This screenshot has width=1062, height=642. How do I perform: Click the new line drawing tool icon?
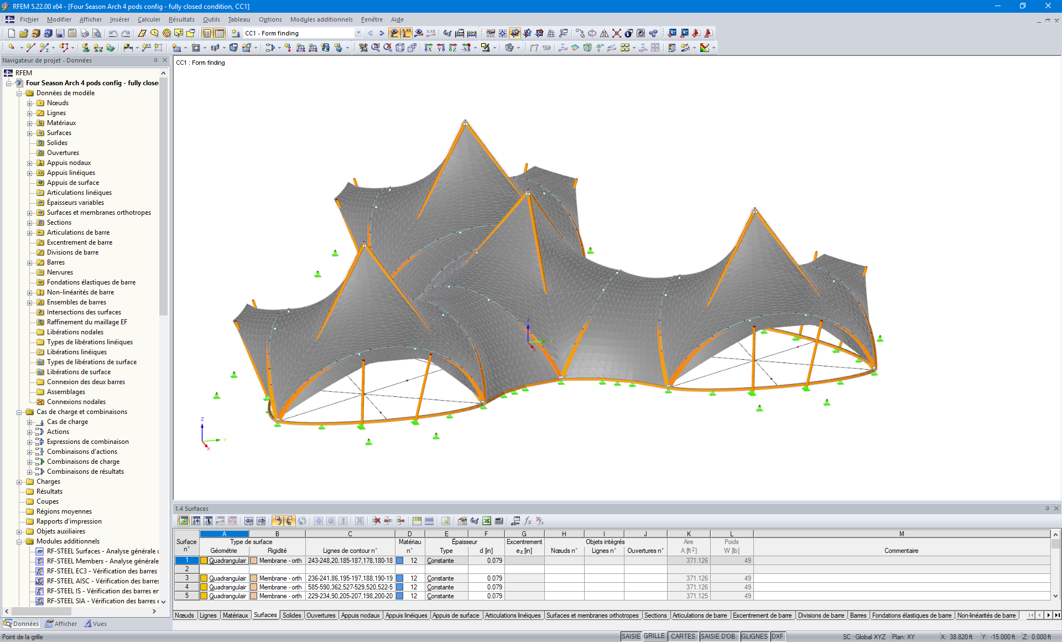[x=31, y=48]
